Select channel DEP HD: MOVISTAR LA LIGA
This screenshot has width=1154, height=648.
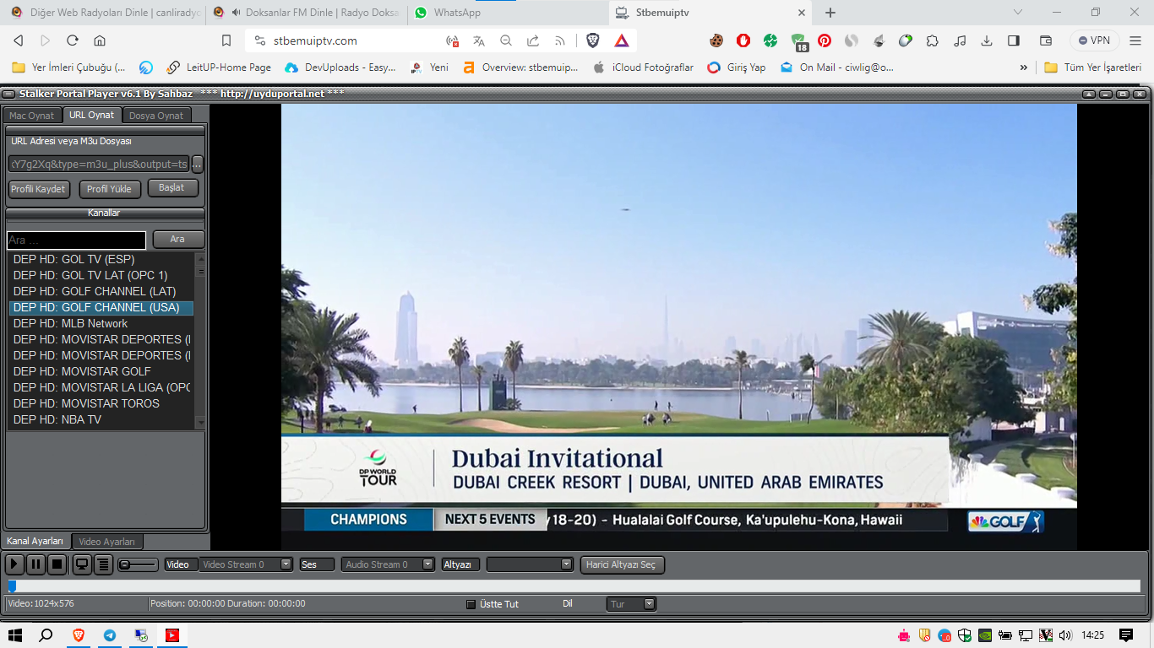(x=101, y=387)
